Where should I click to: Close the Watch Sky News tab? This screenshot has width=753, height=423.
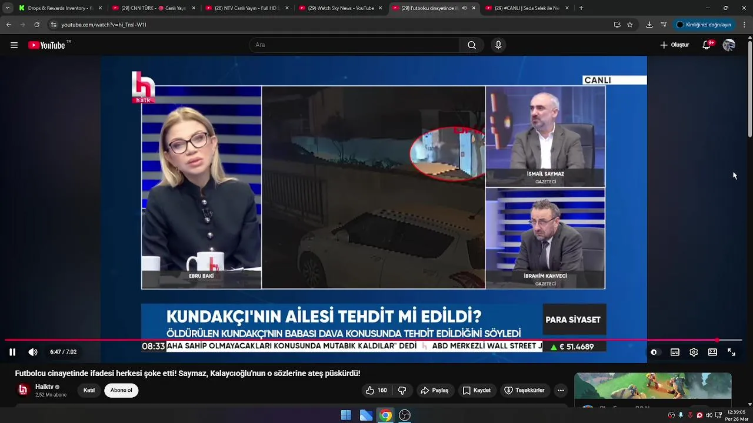coord(380,8)
